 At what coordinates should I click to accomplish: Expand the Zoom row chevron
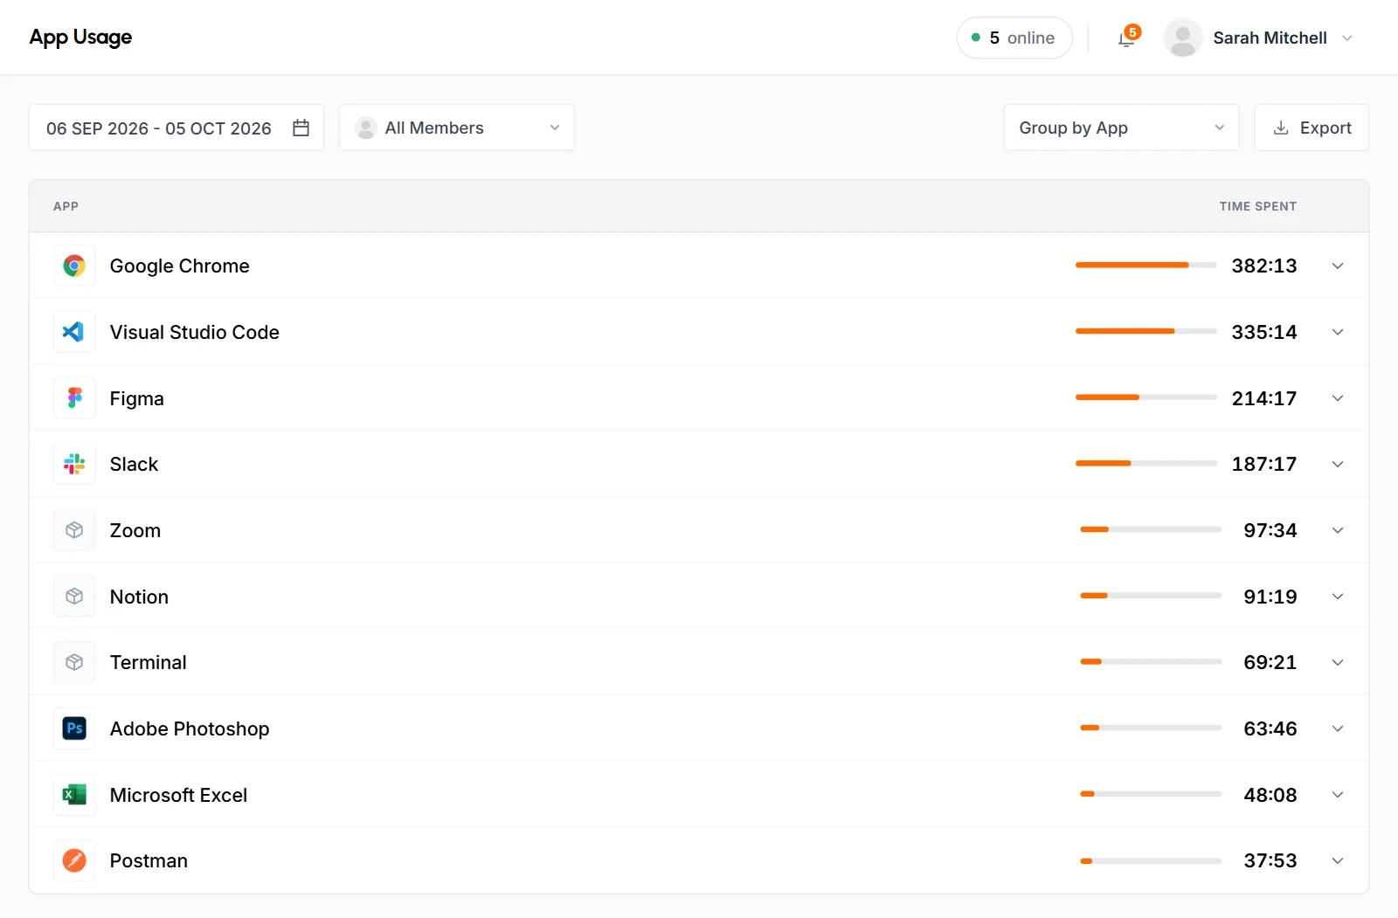[x=1338, y=530]
